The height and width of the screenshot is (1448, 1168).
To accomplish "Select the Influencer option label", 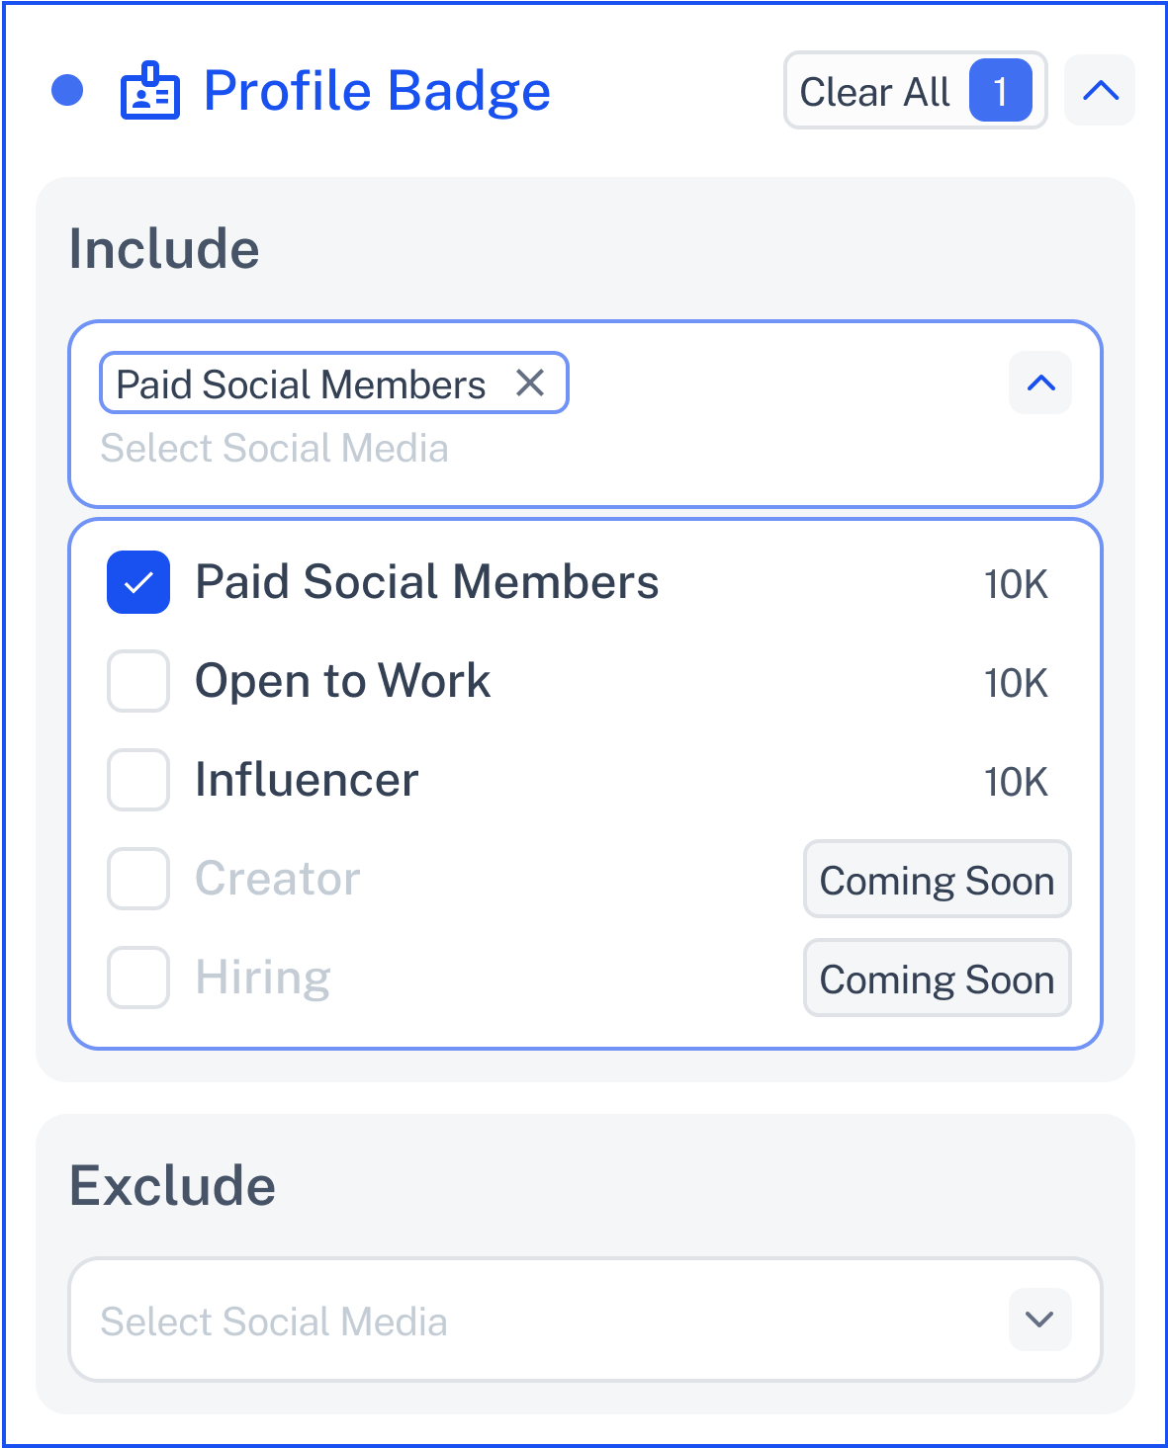I will point(307,780).
